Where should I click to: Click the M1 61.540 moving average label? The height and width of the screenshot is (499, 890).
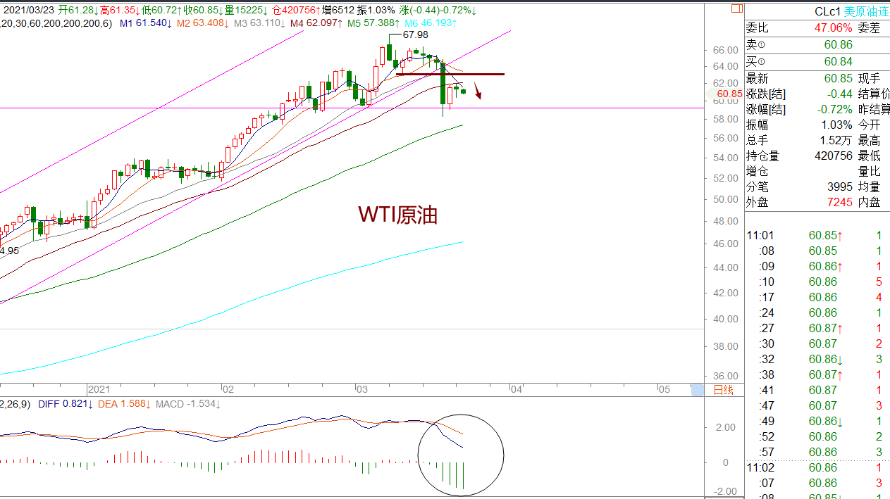[x=146, y=23]
